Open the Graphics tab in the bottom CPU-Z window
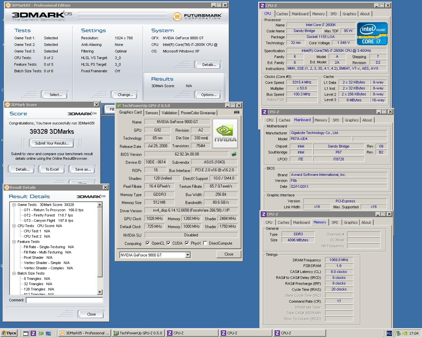The height and width of the screenshot is (338, 422). [350, 222]
